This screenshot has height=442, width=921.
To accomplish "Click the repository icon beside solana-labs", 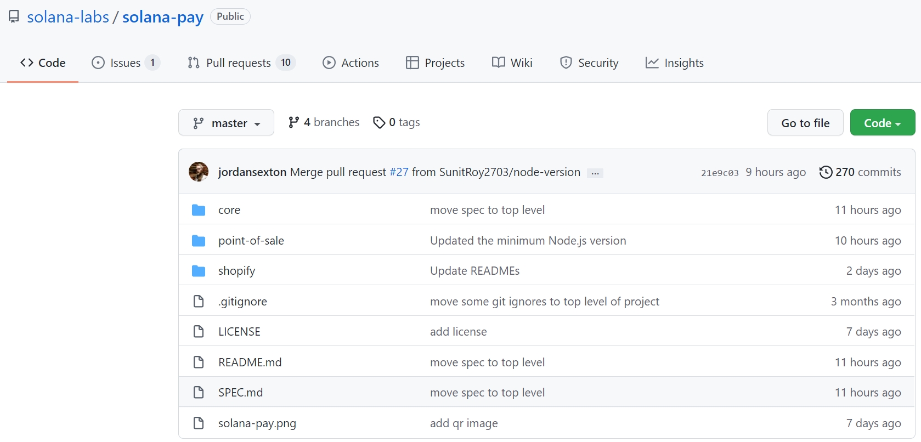I will pyautogui.click(x=14, y=17).
